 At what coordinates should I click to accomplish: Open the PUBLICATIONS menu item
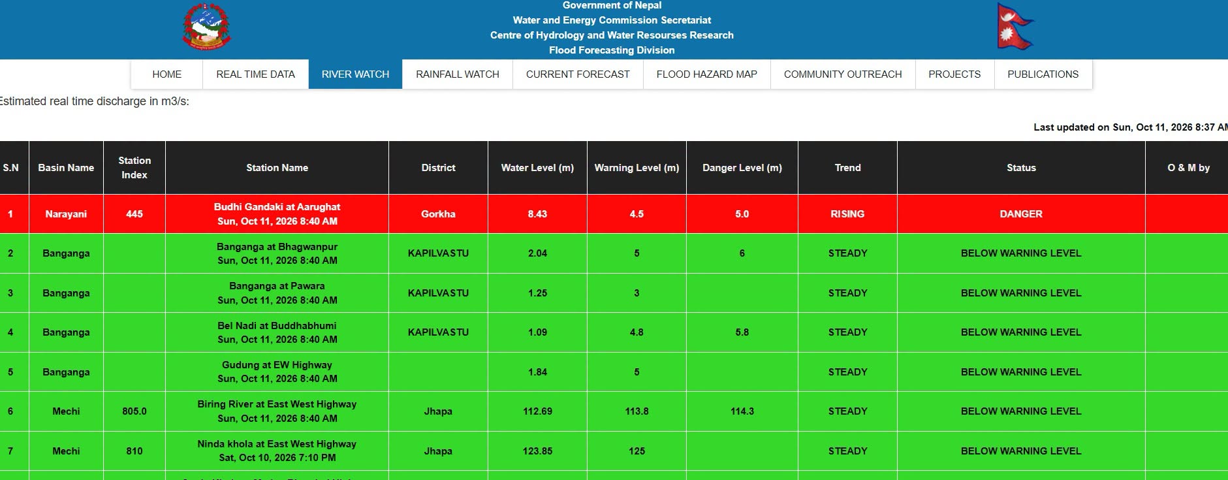pyautogui.click(x=1043, y=74)
